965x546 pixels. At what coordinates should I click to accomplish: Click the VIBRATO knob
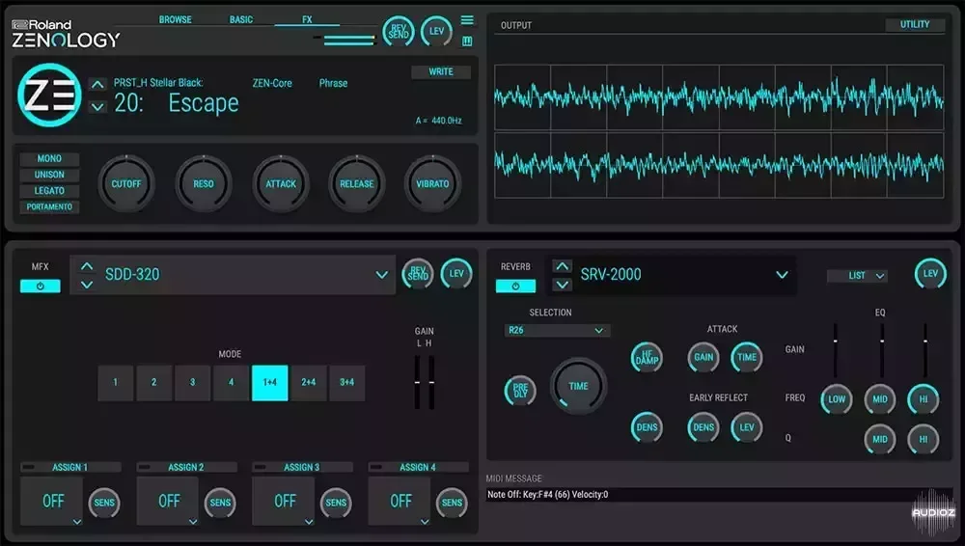click(x=432, y=183)
